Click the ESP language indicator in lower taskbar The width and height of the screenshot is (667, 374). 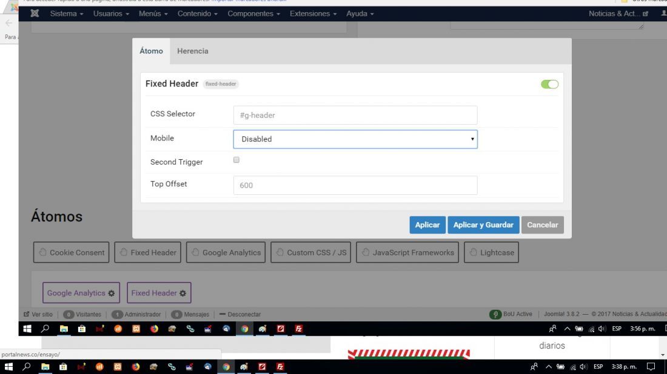[x=598, y=367]
